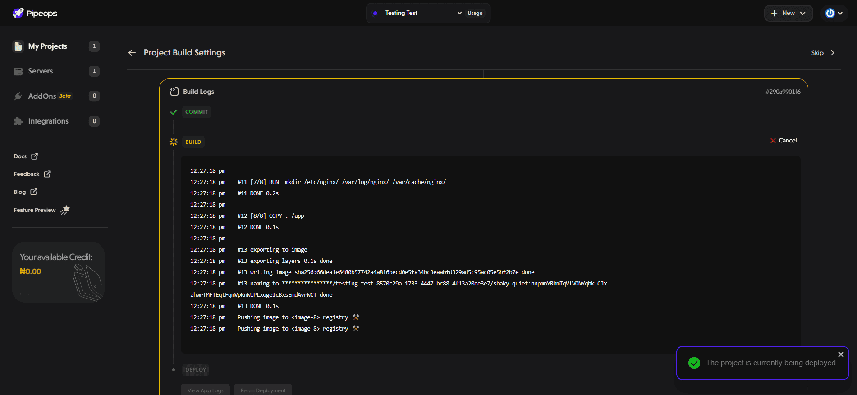Click 'The project is currently being deployed' message
857x395 pixels.
(772, 363)
